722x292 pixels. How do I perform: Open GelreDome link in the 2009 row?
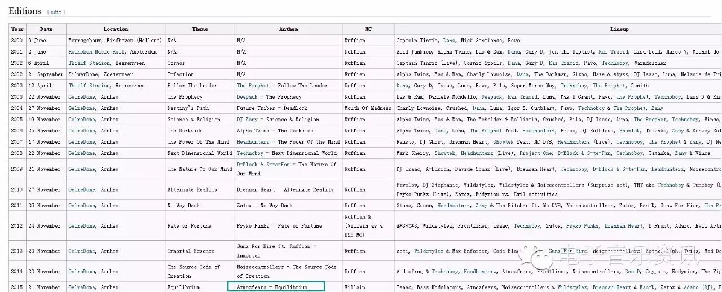(x=82, y=169)
